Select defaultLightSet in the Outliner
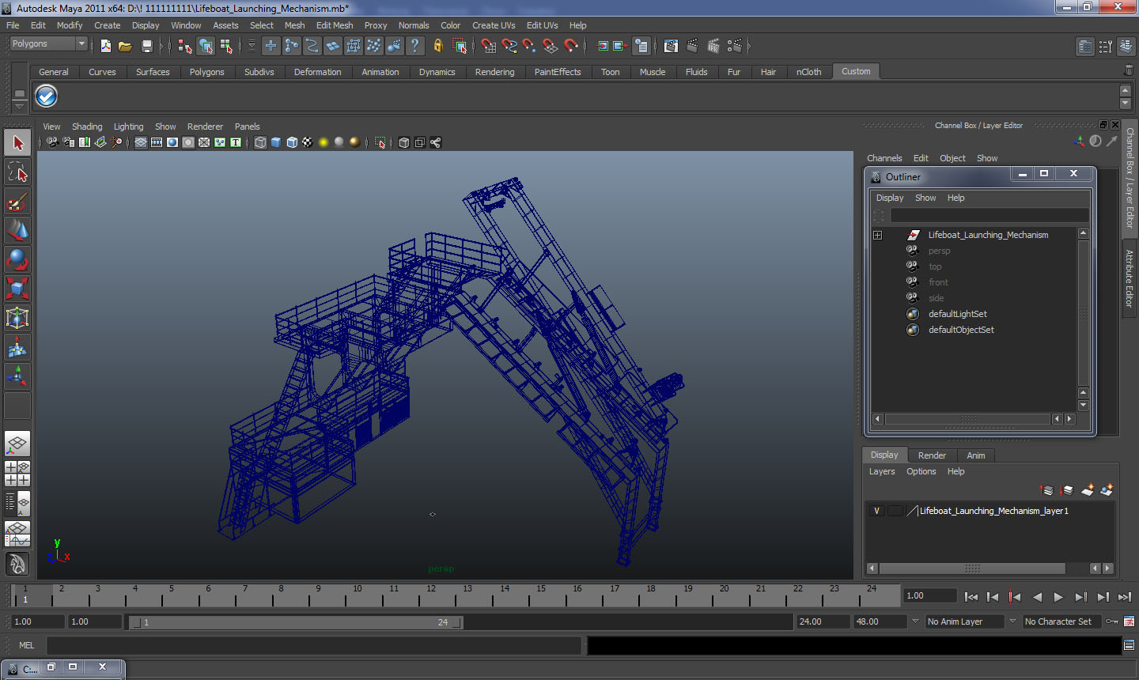 957,314
